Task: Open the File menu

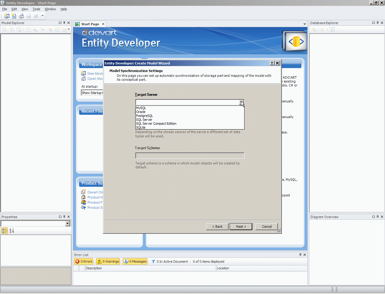Action: (5, 9)
